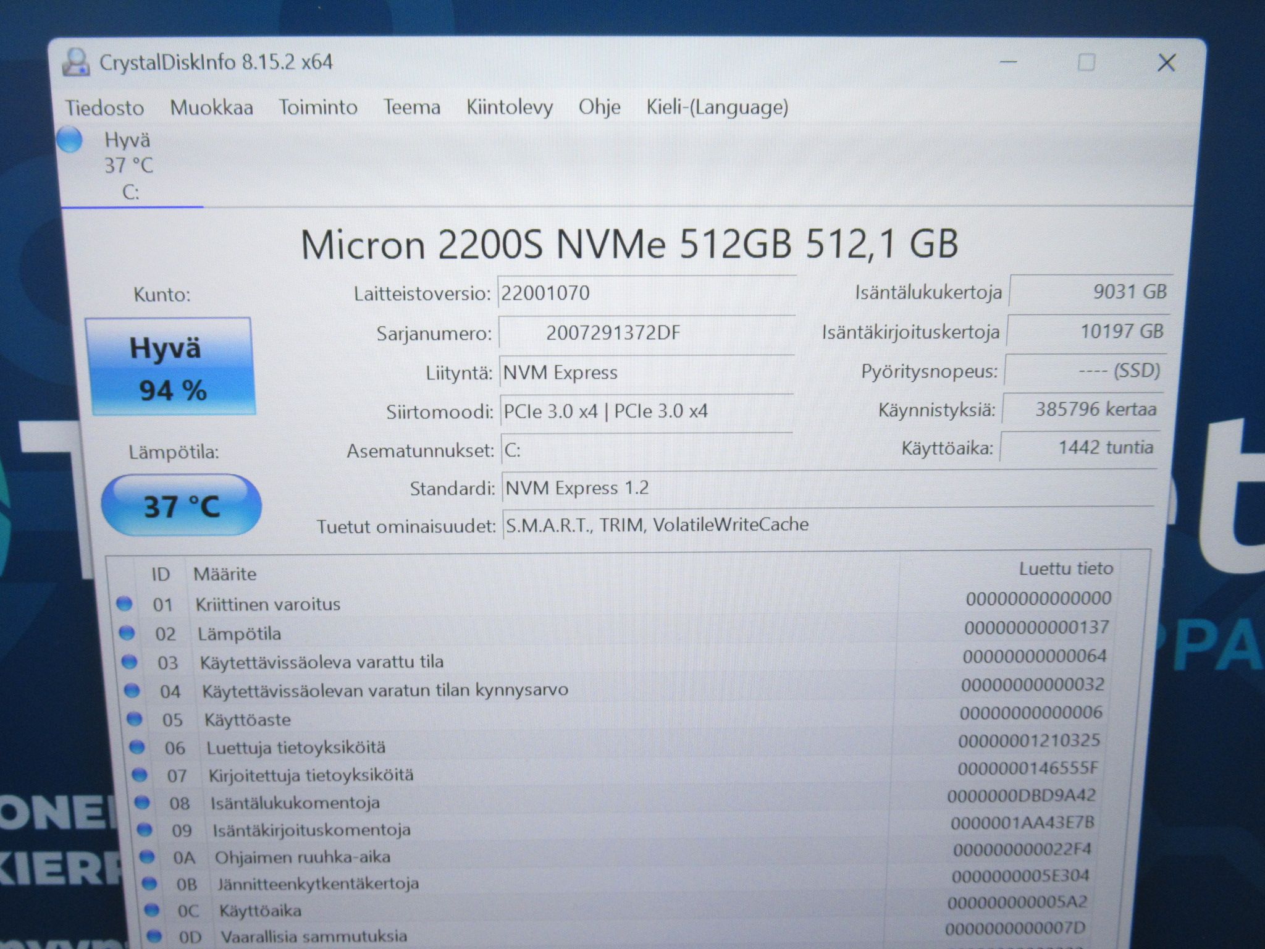The height and width of the screenshot is (949, 1265).
Task: Click the Hyvä 94 % health status button
Action: (171, 367)
